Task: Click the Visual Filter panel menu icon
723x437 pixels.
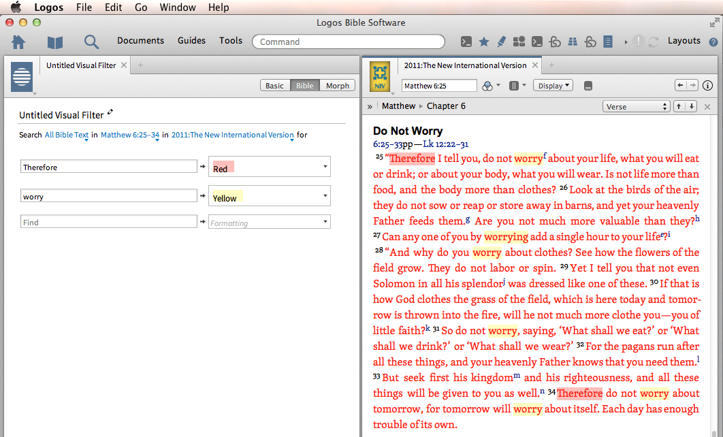Action: [22, 76]
